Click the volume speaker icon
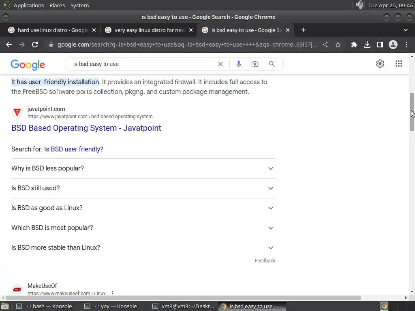Image resolution: width=415 pixels, height=311 pixels. point(360,5)
